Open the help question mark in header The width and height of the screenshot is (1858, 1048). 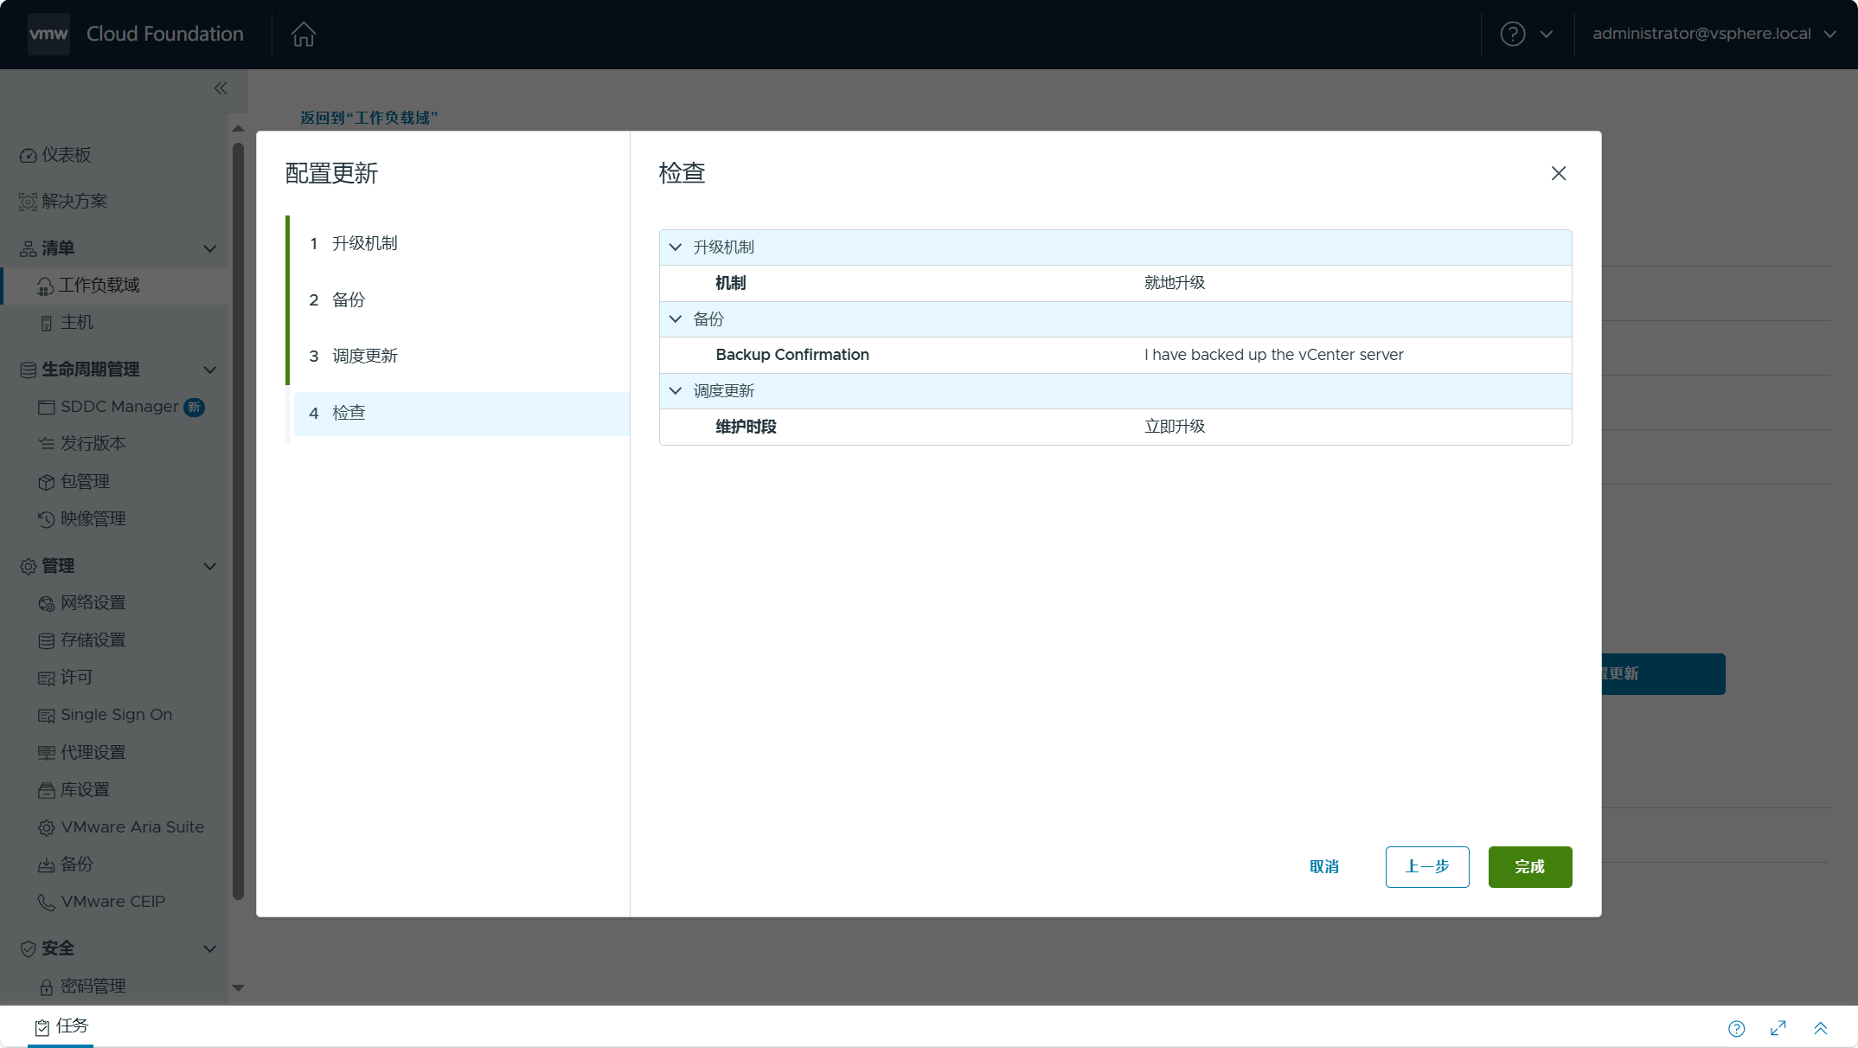pyautogui.click(x=1512, y=34)
